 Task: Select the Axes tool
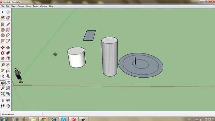tap(3, 76)
